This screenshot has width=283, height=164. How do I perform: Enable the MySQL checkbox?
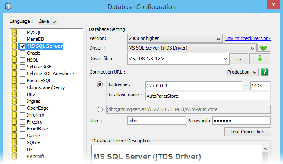click(22, 32)
